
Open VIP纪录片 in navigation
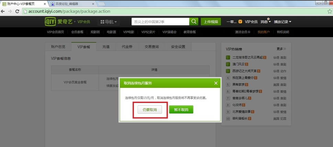(148, 32)
